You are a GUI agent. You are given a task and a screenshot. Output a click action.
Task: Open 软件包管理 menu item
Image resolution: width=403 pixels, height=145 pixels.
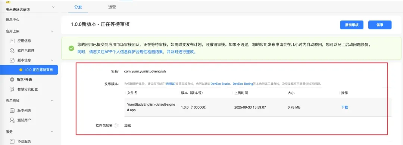point(26,51)
